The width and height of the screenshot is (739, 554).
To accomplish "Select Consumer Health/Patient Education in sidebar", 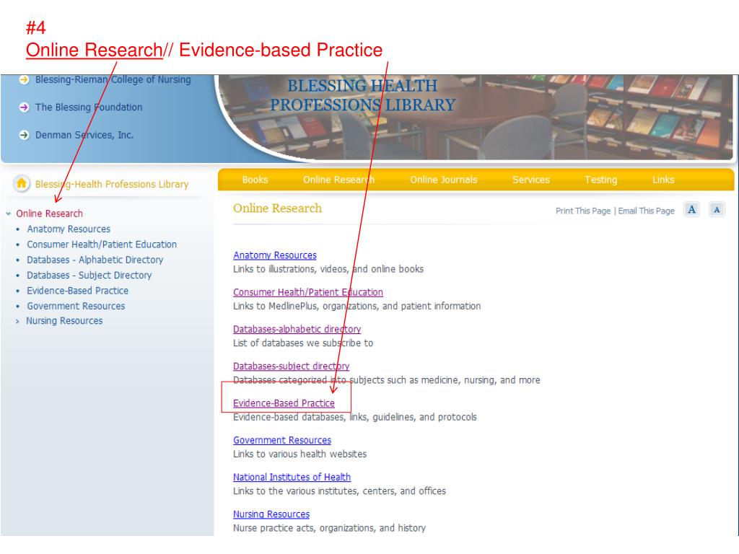I will [x=102, y=245].
